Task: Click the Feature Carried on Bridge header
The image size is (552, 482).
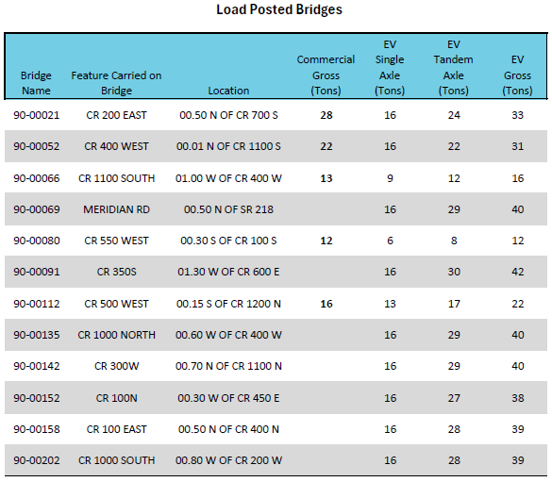Action: pos(116,83)
